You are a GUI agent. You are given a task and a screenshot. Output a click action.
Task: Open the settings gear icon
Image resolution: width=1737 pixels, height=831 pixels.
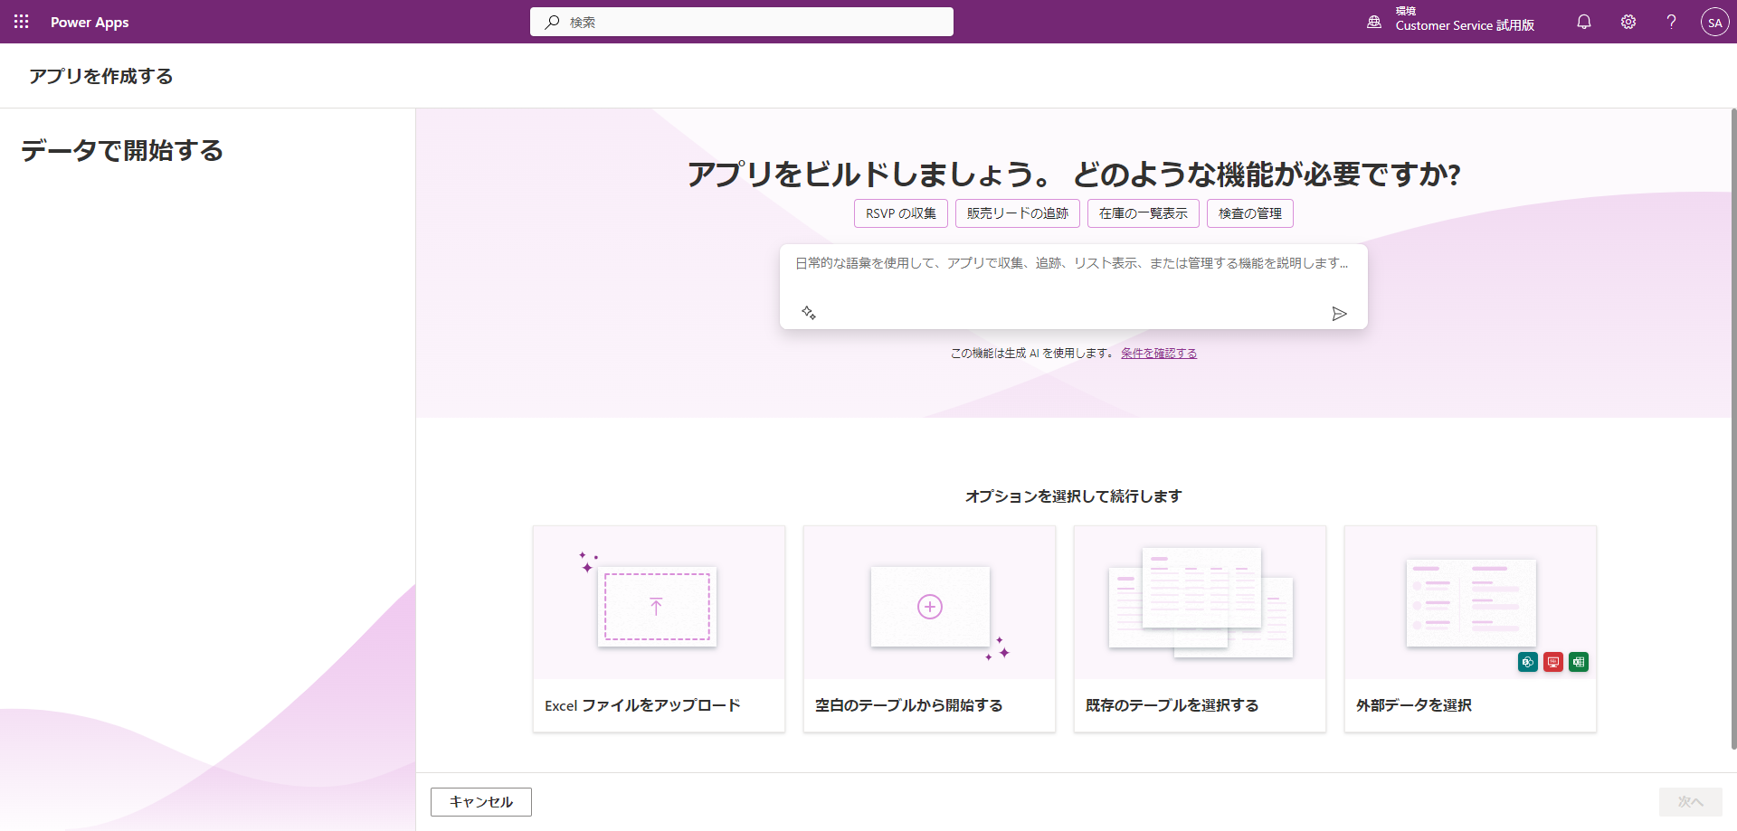pyautogui.click(x=1628, y=22)
